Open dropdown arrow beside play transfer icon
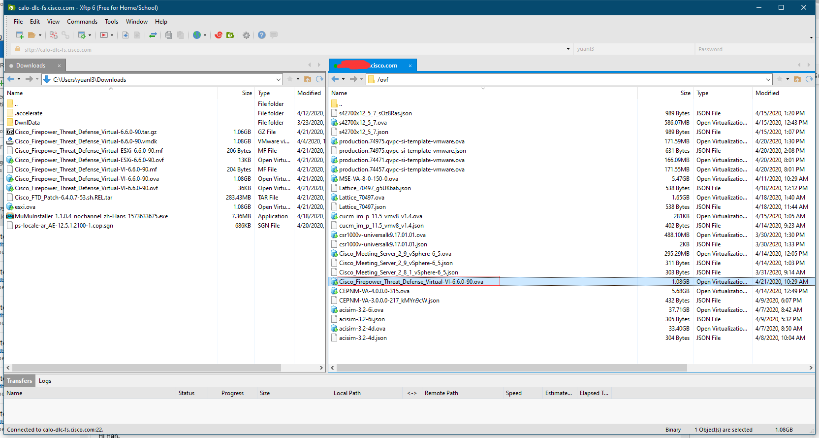819x438 pixels. 112,35
